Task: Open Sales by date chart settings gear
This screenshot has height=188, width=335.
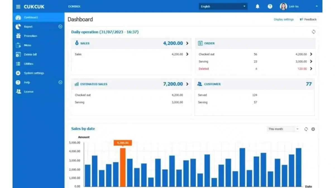Action: (x=313, y=129)
